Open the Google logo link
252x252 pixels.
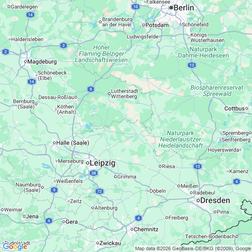tap(15, 247)
